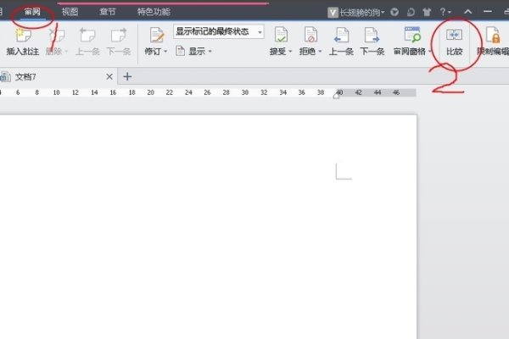Screen dimensions: 509x339
Task: Close the 文档7 document tab
Action: pos(109,76)
